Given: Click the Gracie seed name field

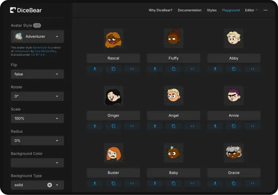Looking at the screenshot, I should coord(234,173).
